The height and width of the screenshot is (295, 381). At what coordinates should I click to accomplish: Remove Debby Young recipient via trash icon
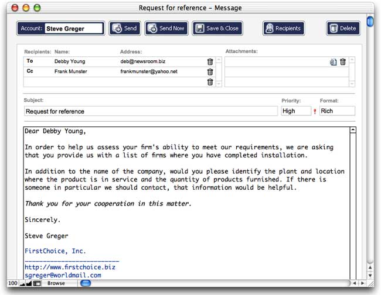click(x=210, y=61)
